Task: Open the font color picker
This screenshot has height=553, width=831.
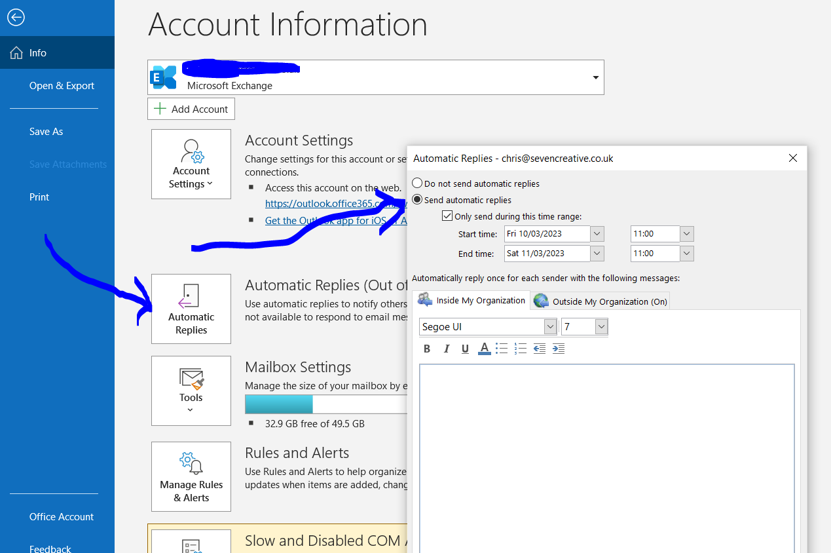Action: [x=484, y=349]
